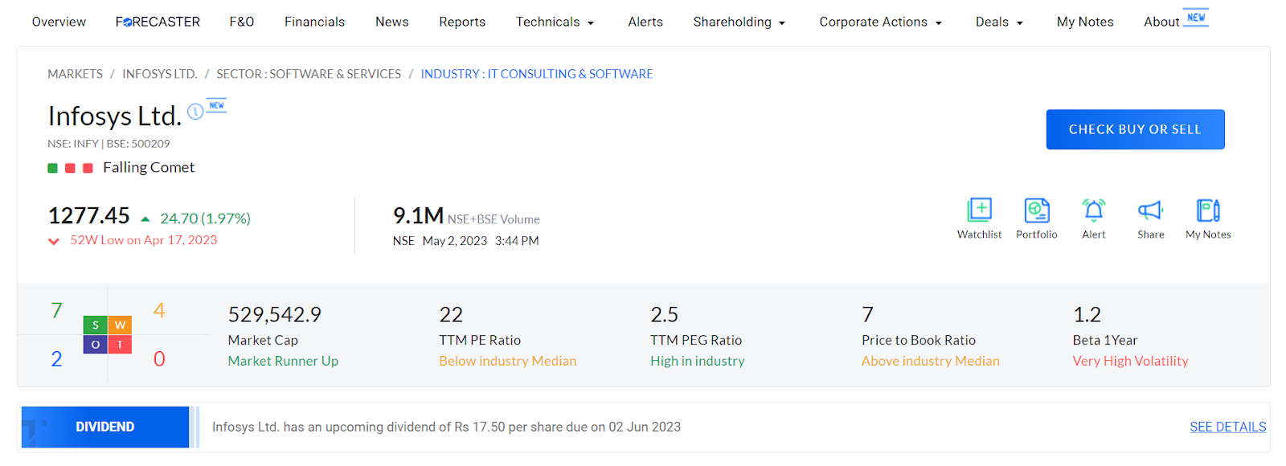Screen dimensions: 1286x466
Task: Open the Reports tab
Action: pyautogui.click(x=462, y=22)
